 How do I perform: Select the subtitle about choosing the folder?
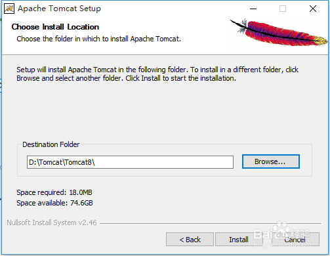pyautogui.click(x=99, y=39)
